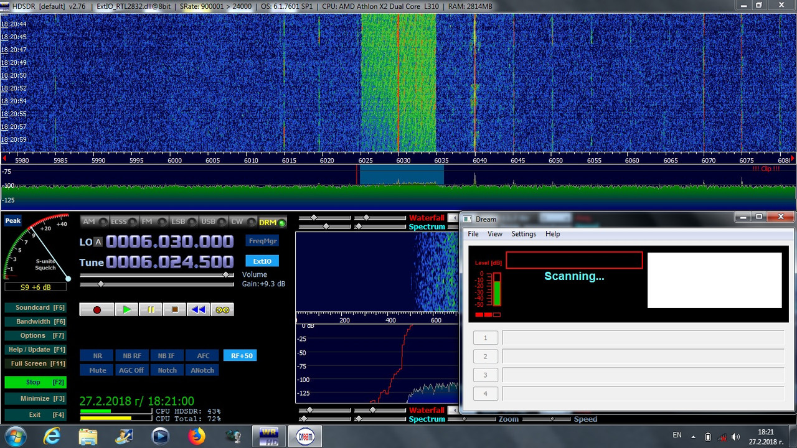Click service button 2 in Dream

tap(486, 357)
